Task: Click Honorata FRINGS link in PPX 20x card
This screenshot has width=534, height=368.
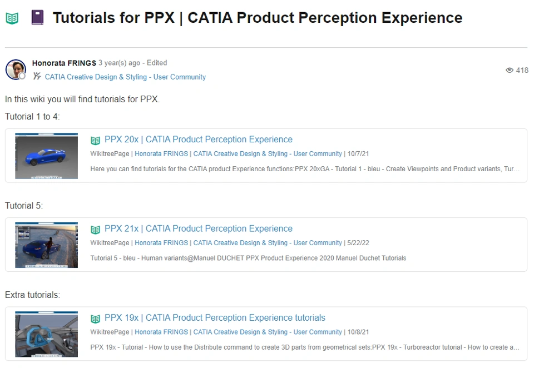Action: coord(161,154)
